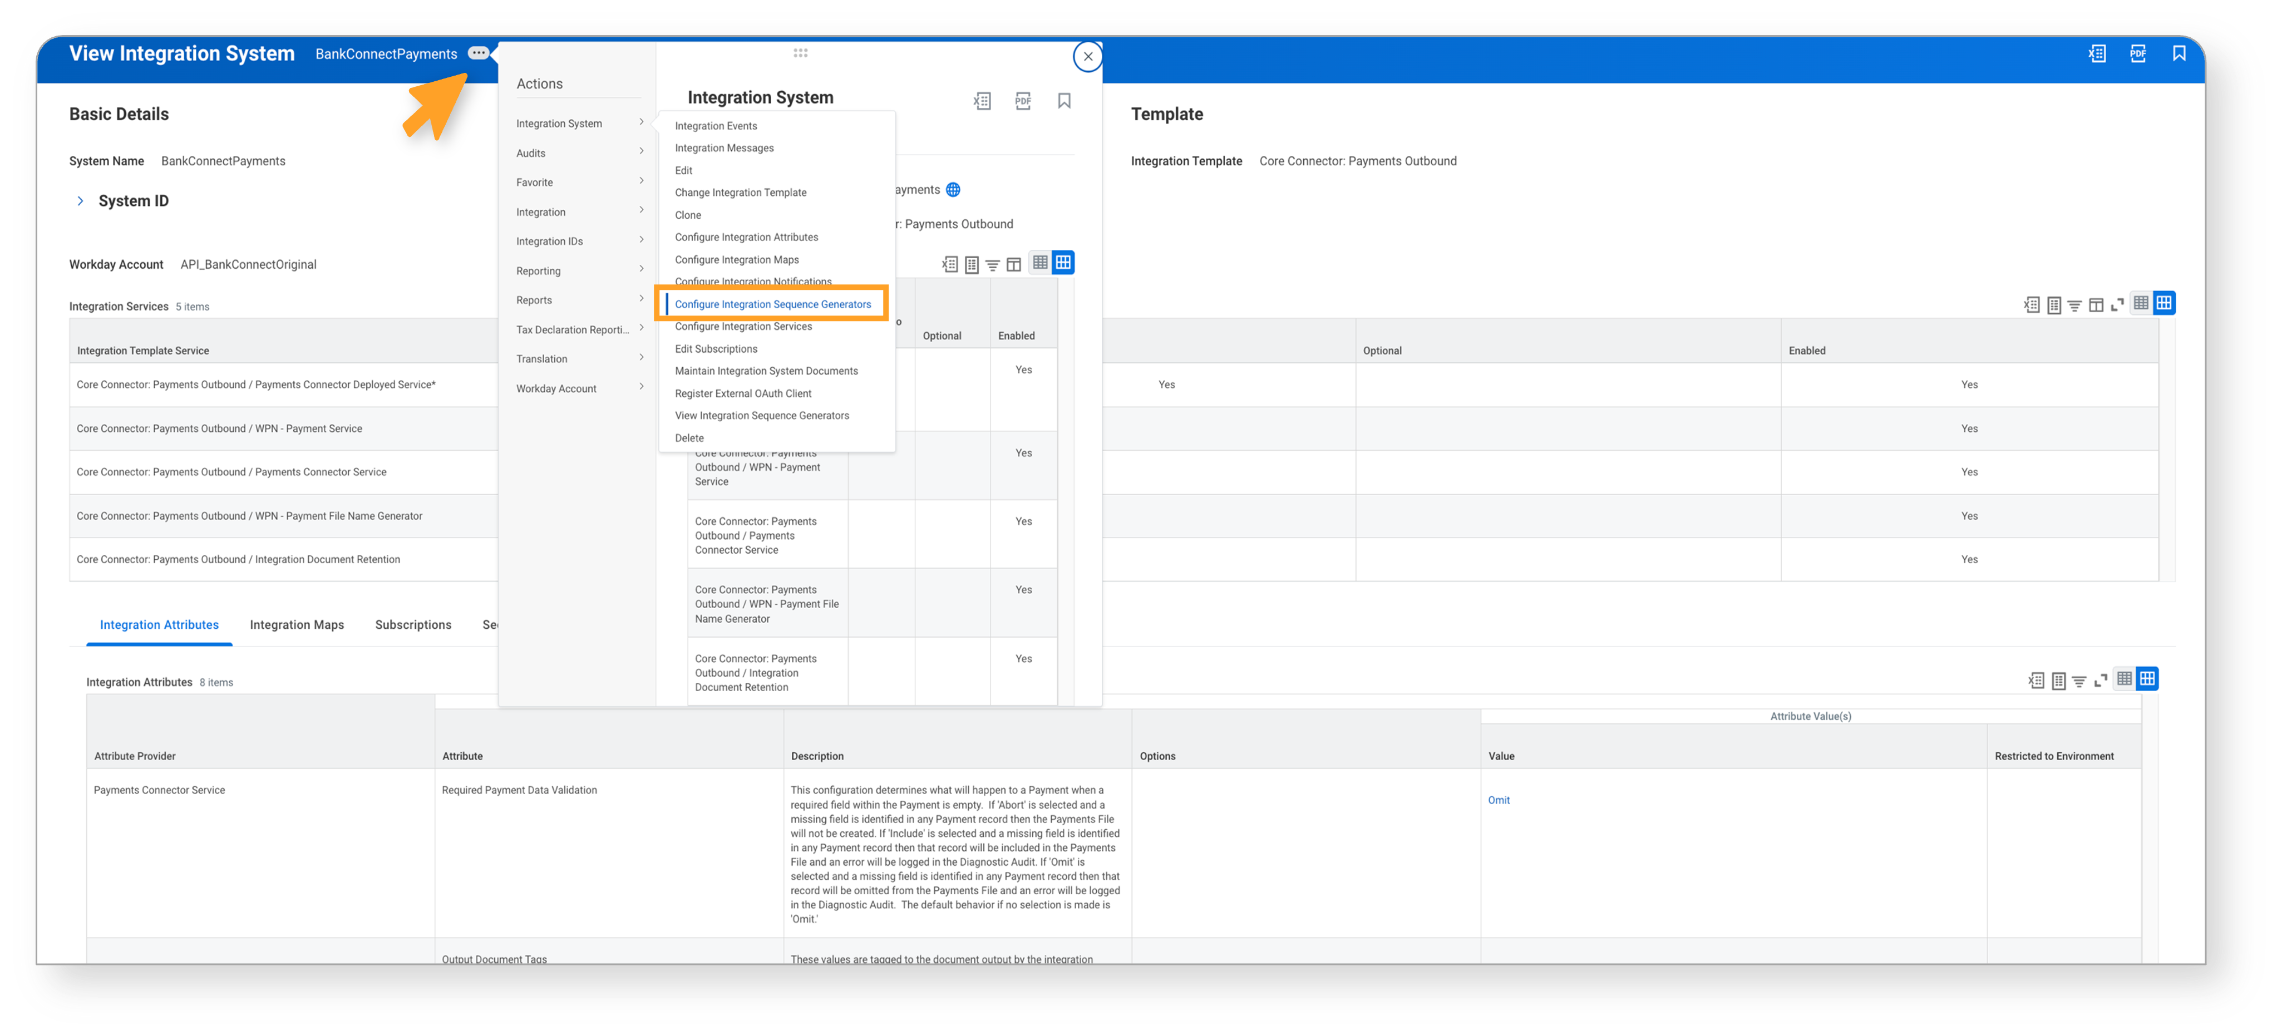Expand Favorite submenu in Actions
The width and height of the screenshot is (2277, 1035).
pyautogui.click(x=580, y=182)
